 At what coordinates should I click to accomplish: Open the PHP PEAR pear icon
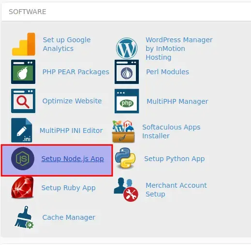23,72
